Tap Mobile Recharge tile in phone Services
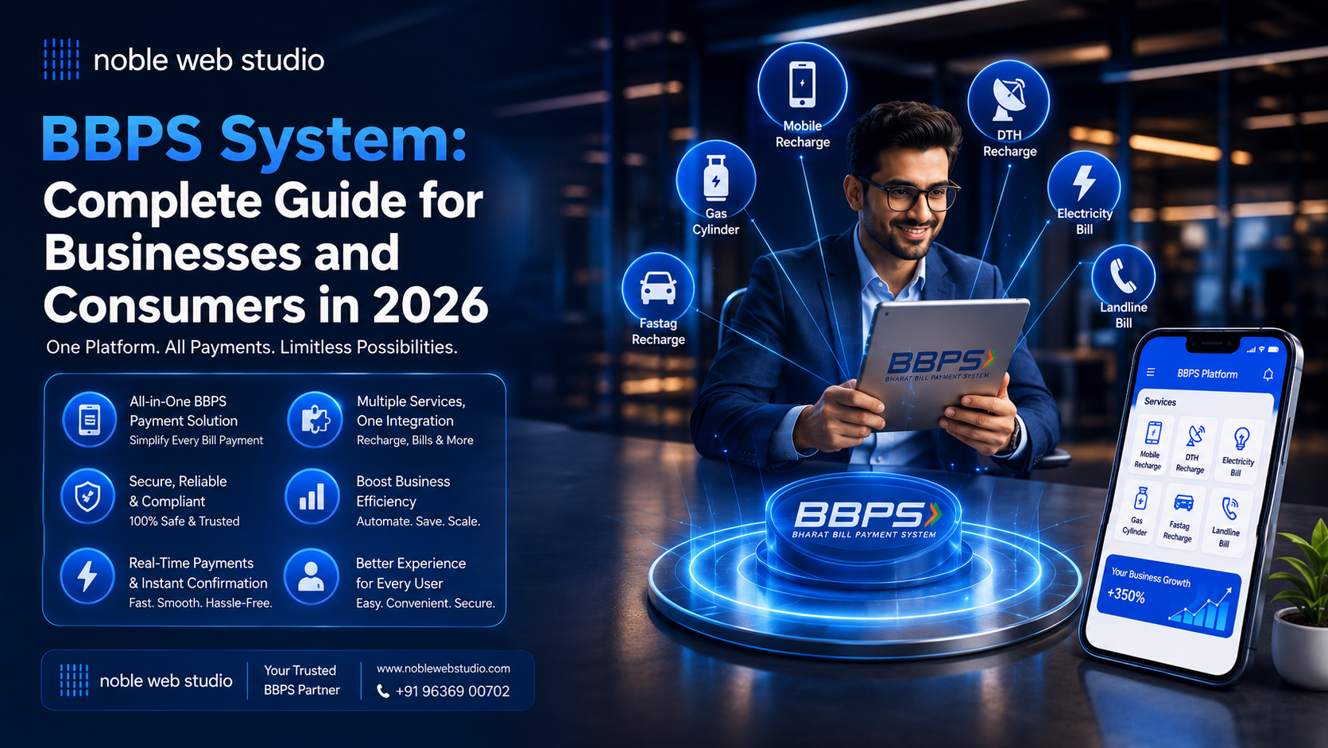This screenshot has height=748, width=1328. (1151, 445)
